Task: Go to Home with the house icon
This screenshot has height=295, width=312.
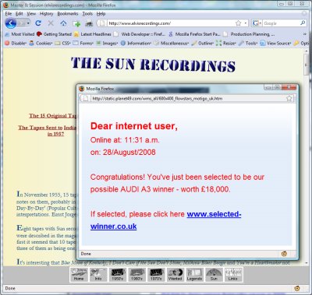Action: point(63,23)
